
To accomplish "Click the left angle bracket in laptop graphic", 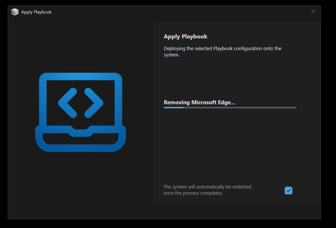I will (x=68, y=103).
